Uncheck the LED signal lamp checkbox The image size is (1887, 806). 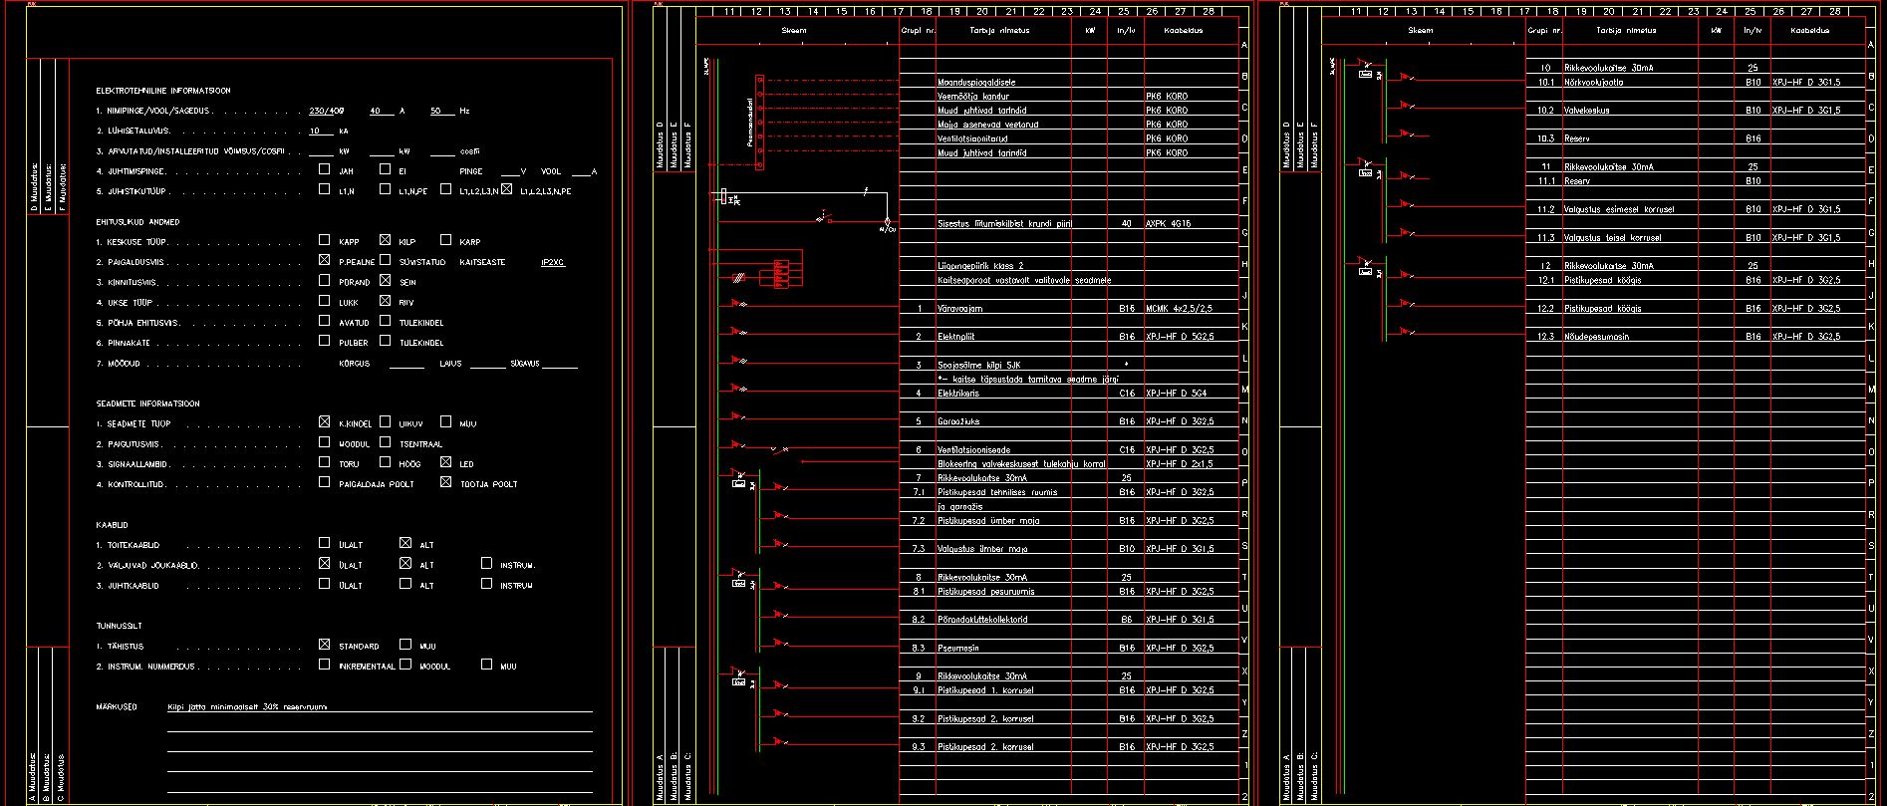pos(445,462)
